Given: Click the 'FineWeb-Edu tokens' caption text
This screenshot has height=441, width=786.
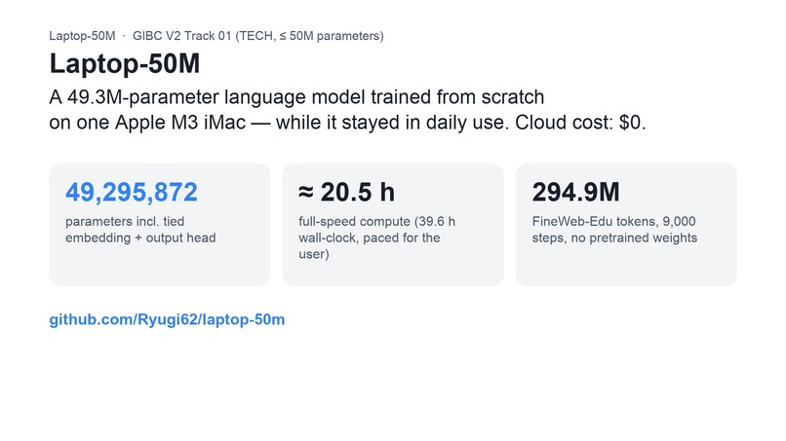Looking at the screenshot, I should click(594, 222).
